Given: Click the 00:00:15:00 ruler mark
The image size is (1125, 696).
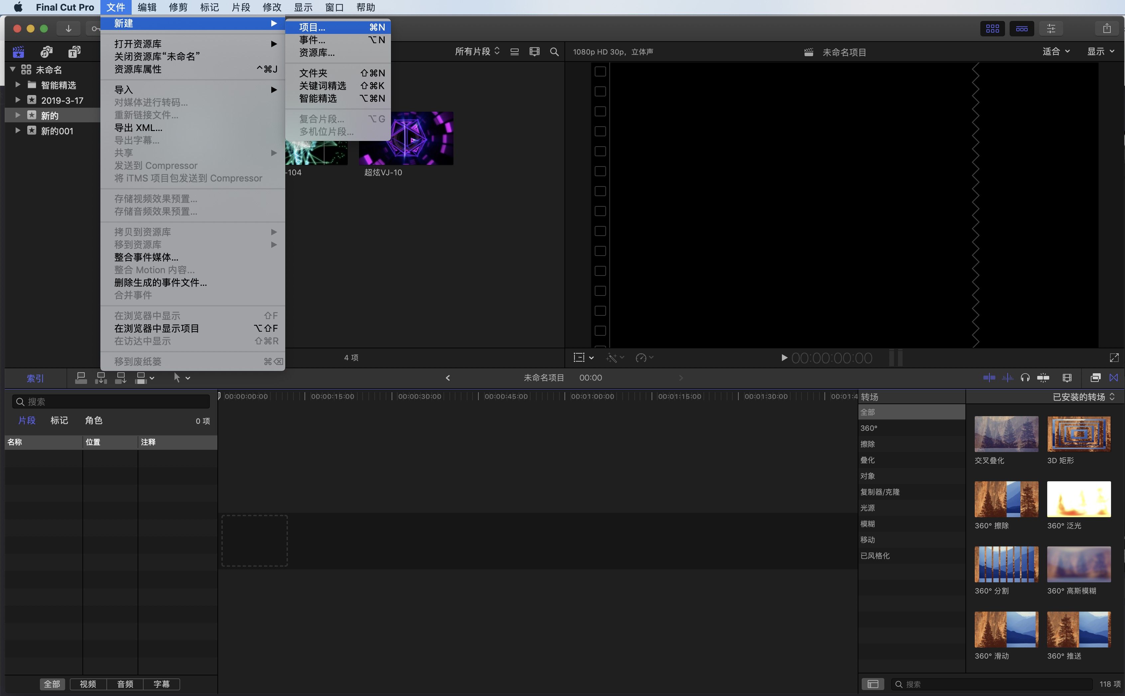Looking at the screenshot, I should pos(332,396).
